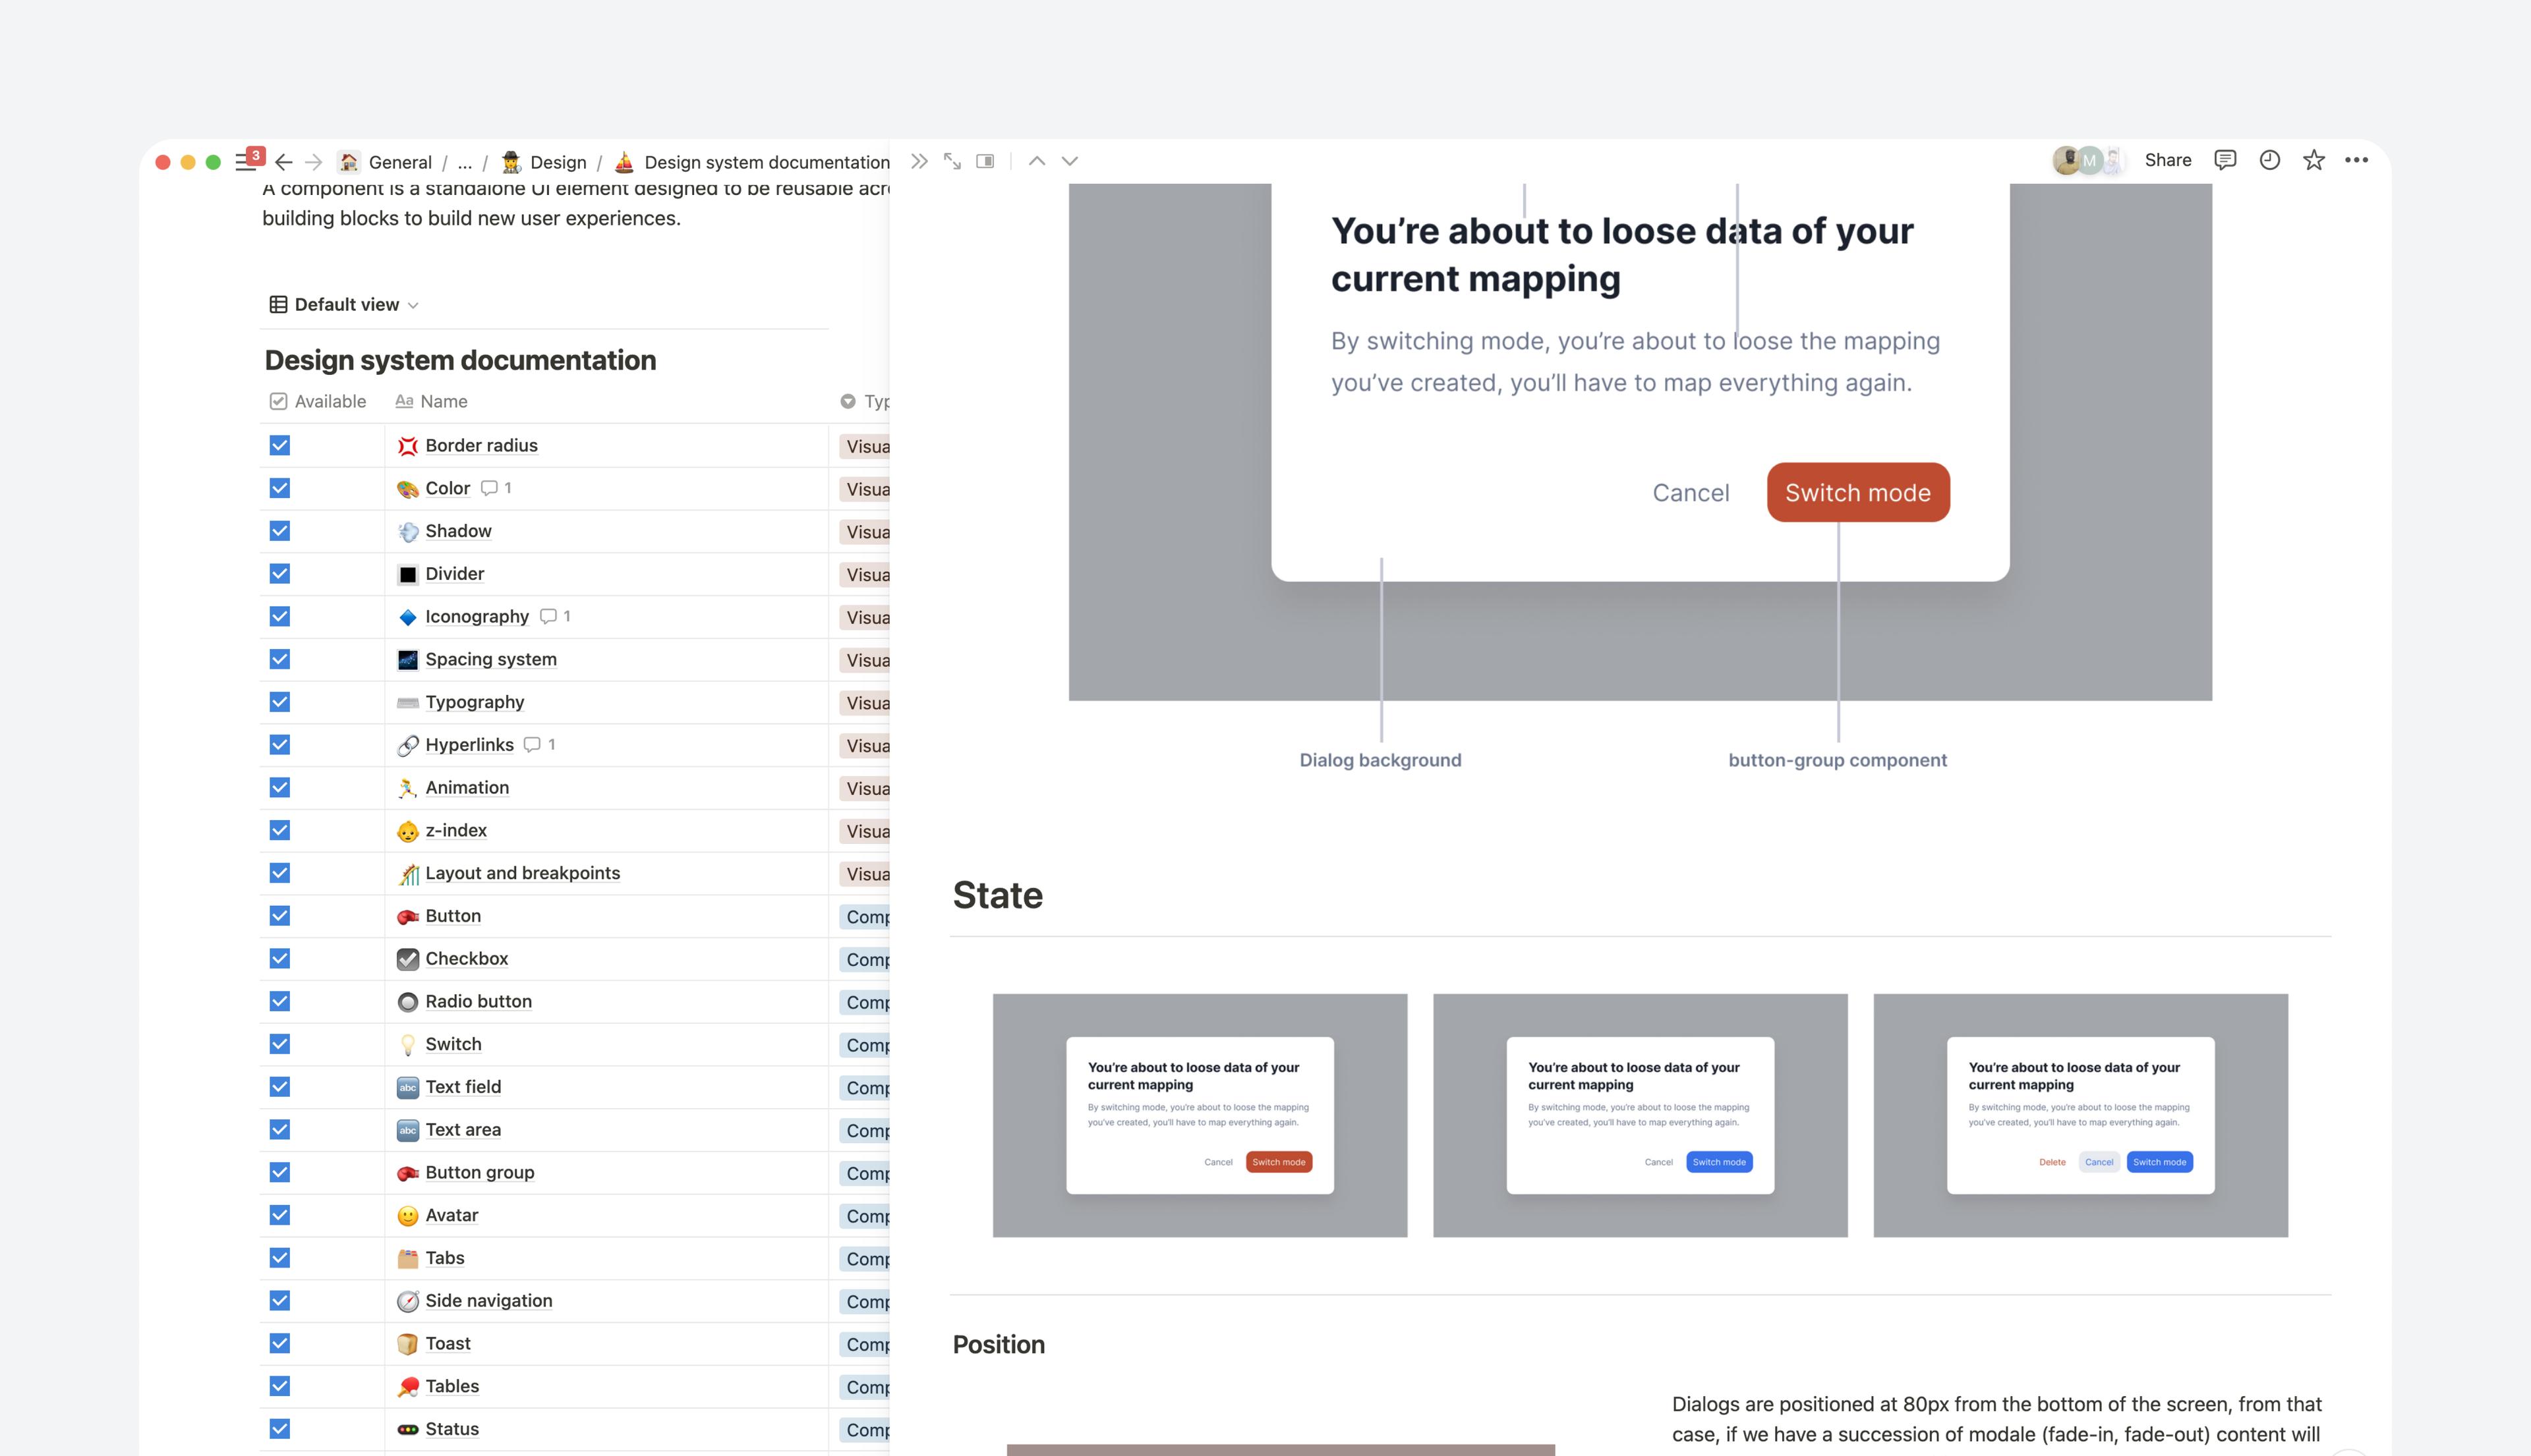Collapse side peek with double chevron

[918, 161]
